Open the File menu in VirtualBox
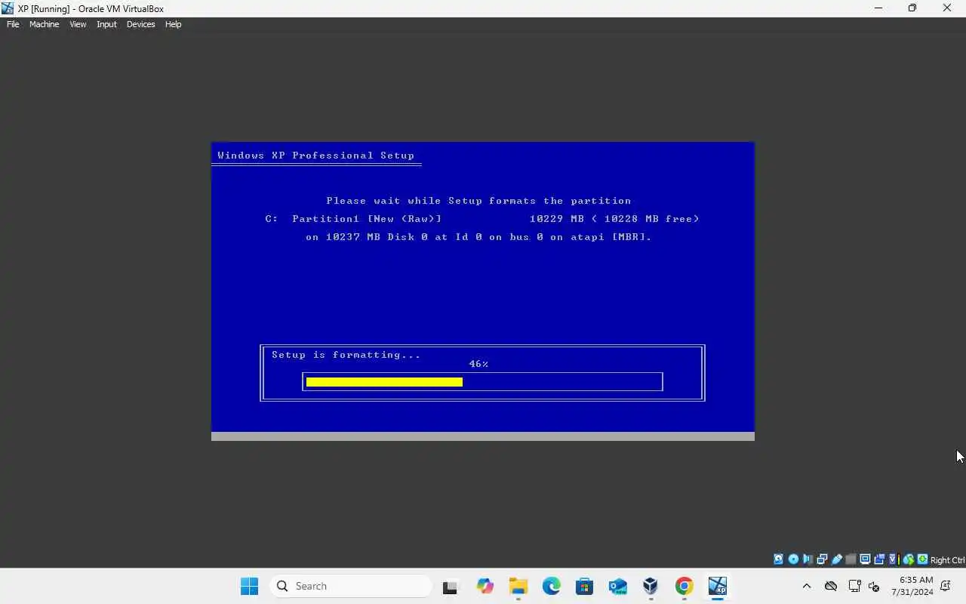The image size is (966, 604). (13, 24)
